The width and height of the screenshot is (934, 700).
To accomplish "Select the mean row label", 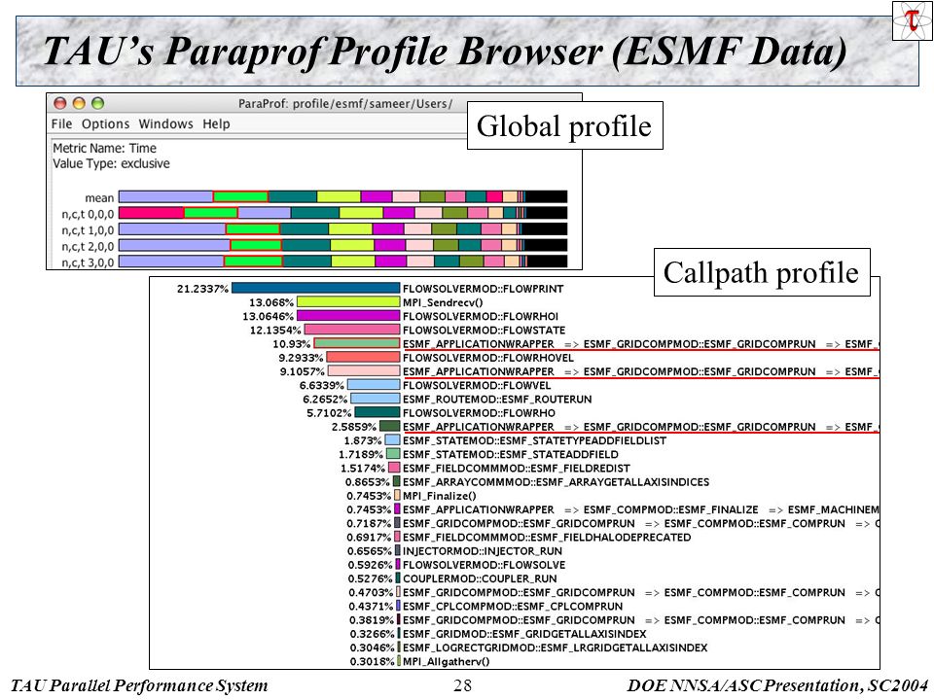I will [99, 197].
